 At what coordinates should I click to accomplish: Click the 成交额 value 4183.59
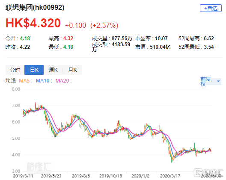point(121,44)
